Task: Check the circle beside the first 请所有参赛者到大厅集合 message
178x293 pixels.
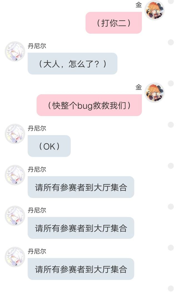Action: [171, 166]
